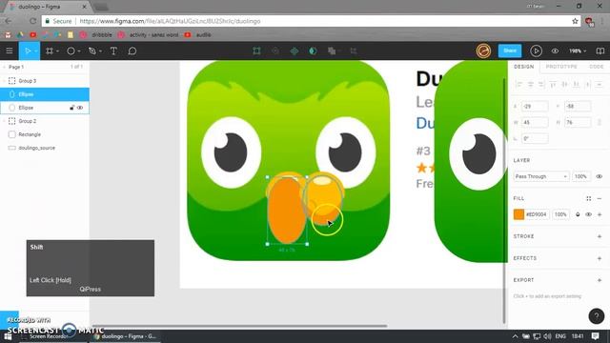Select the Ellipse shape tool
The width and height of the screenshot is (610, 343).
[71, 50]
